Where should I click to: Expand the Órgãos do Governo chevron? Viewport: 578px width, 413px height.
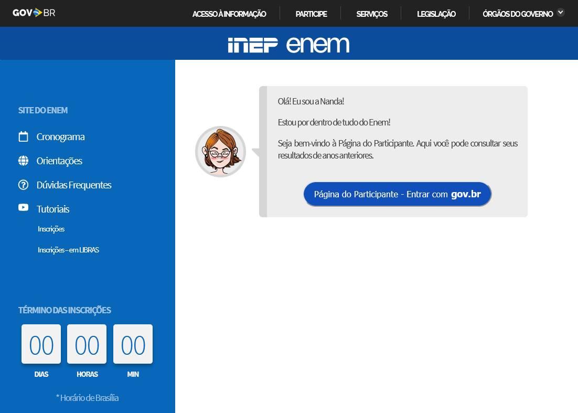561,12
